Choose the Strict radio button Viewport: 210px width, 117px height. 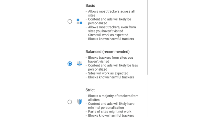70,102
